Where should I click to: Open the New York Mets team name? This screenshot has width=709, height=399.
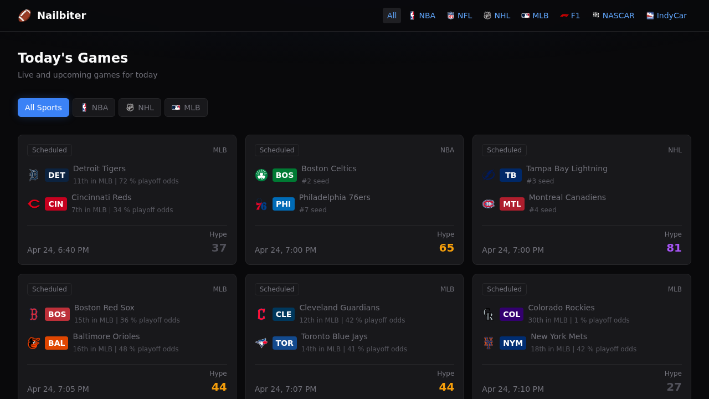[x=559, y=336]
